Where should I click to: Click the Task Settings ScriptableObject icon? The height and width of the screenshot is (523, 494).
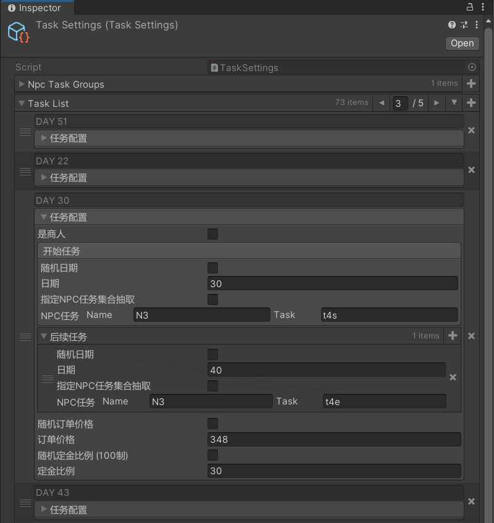19,32
